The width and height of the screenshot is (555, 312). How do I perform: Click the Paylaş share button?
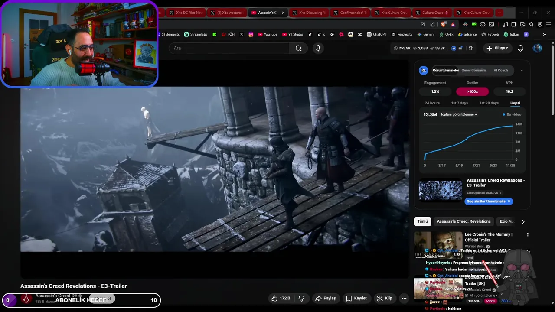point(326,298)
